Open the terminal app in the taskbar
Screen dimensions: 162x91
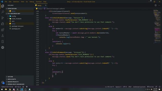[18, 89]
